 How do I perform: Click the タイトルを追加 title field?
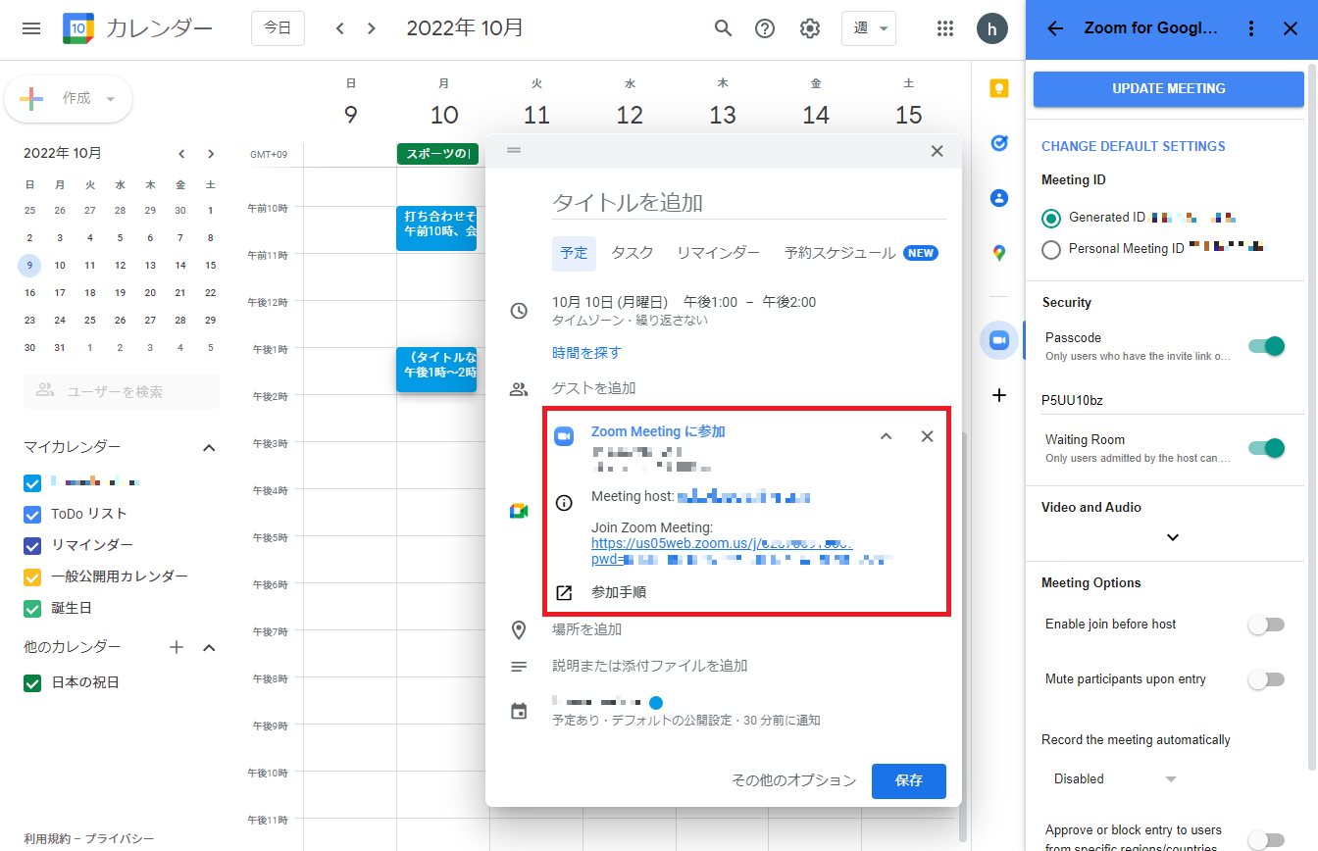click(747, 203)
